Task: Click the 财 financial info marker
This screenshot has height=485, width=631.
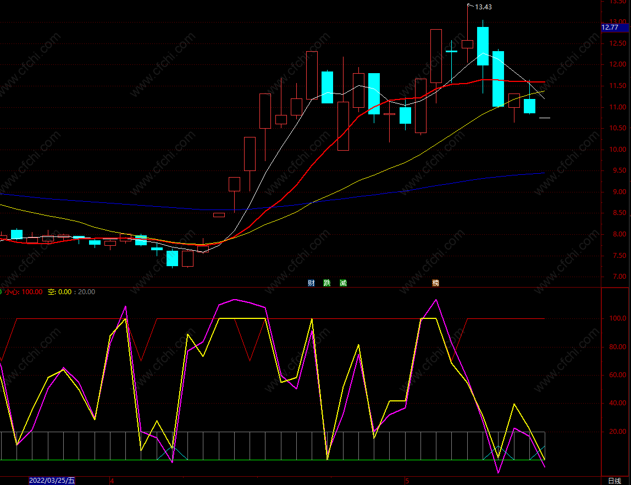Action: coord(311,283)
